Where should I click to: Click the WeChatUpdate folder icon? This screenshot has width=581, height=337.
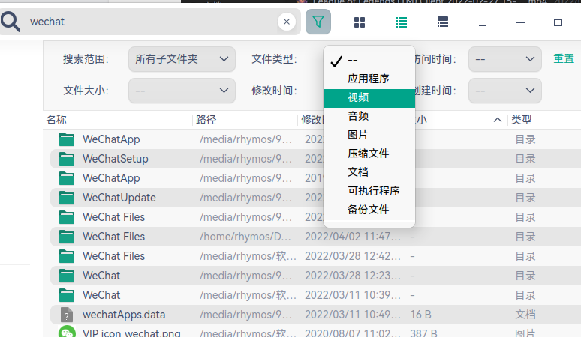click(67, 198)
